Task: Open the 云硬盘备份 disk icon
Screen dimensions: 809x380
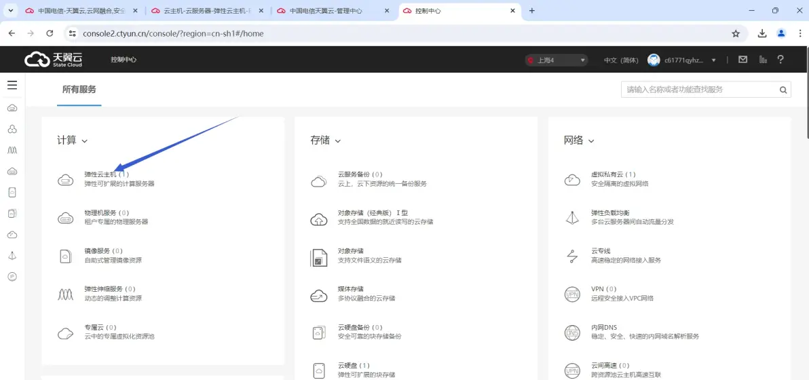Action: click(x=319, y=333)
